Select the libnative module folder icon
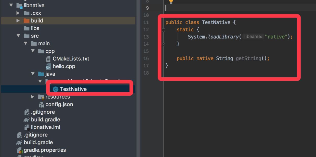316x157 pixels. tap(19, 6)
